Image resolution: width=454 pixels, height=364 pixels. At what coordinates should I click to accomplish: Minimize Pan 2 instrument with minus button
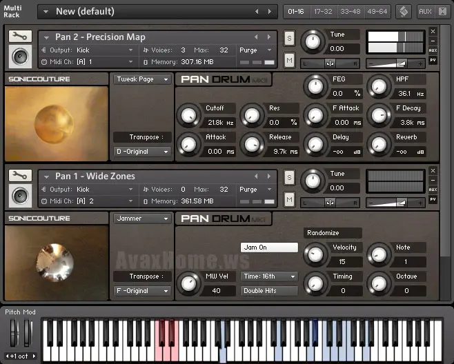click(x=433, y=41)
